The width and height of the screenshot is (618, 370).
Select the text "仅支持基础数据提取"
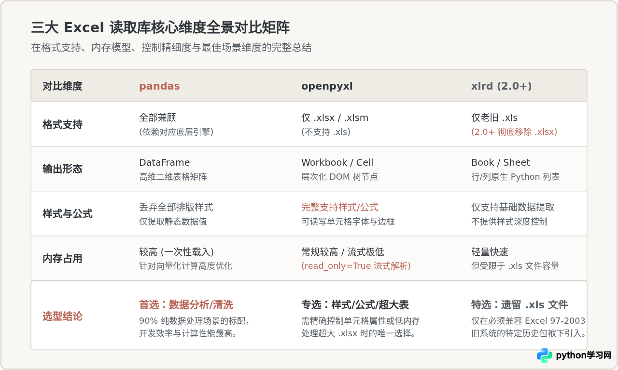513,207
